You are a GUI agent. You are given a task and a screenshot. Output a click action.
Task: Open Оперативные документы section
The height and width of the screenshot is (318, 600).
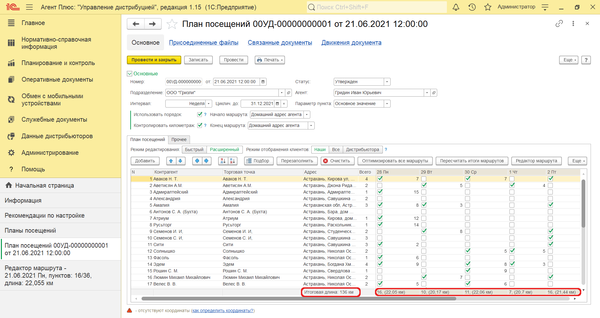click(57, 79)
